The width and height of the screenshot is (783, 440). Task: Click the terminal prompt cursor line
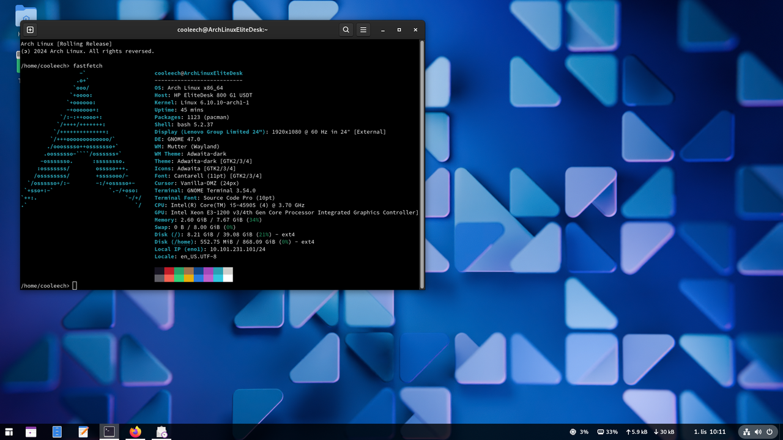pyautogui.click(x=49, y=285)
